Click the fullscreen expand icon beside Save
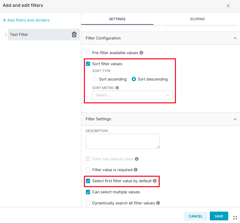Viewport: 240px width, 223px height. [235, 217]
